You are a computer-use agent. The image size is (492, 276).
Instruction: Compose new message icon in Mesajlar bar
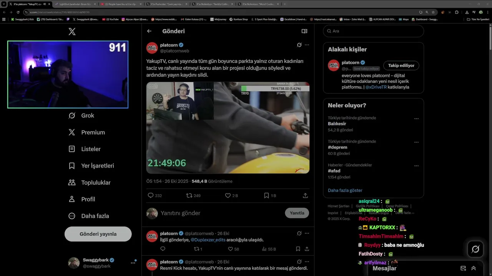(x=463, y=268)
